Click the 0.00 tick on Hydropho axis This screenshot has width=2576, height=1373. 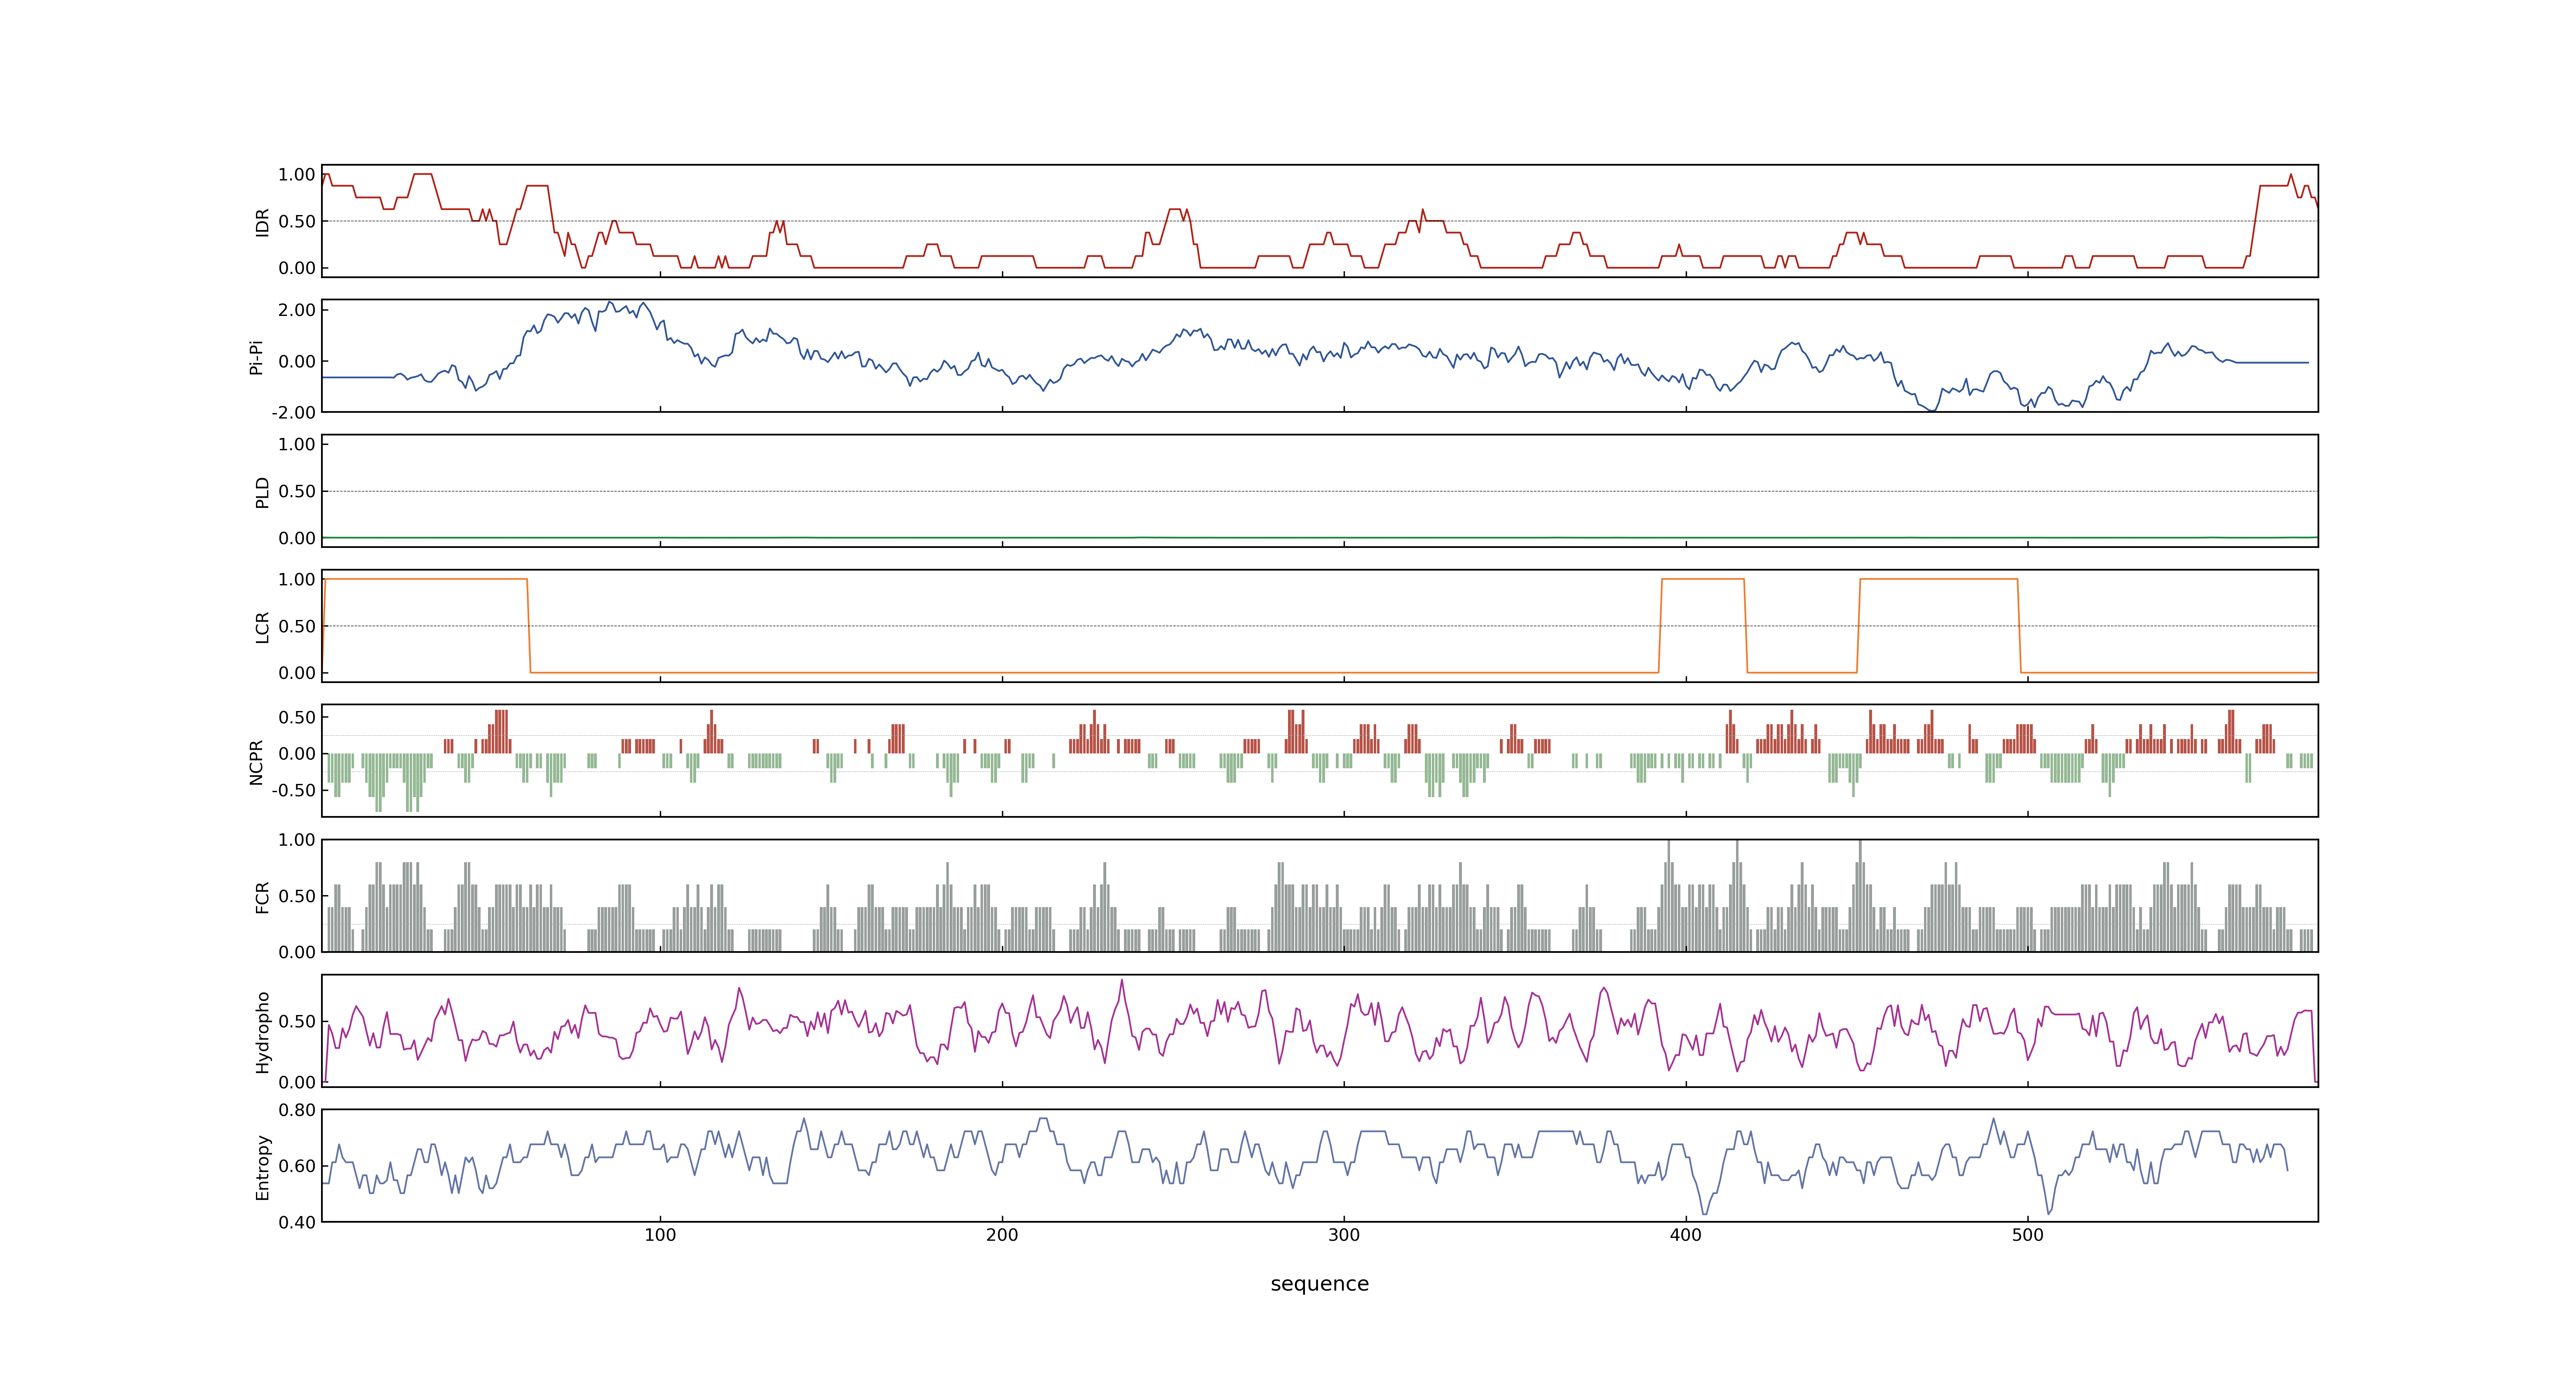coord(297,1082)
